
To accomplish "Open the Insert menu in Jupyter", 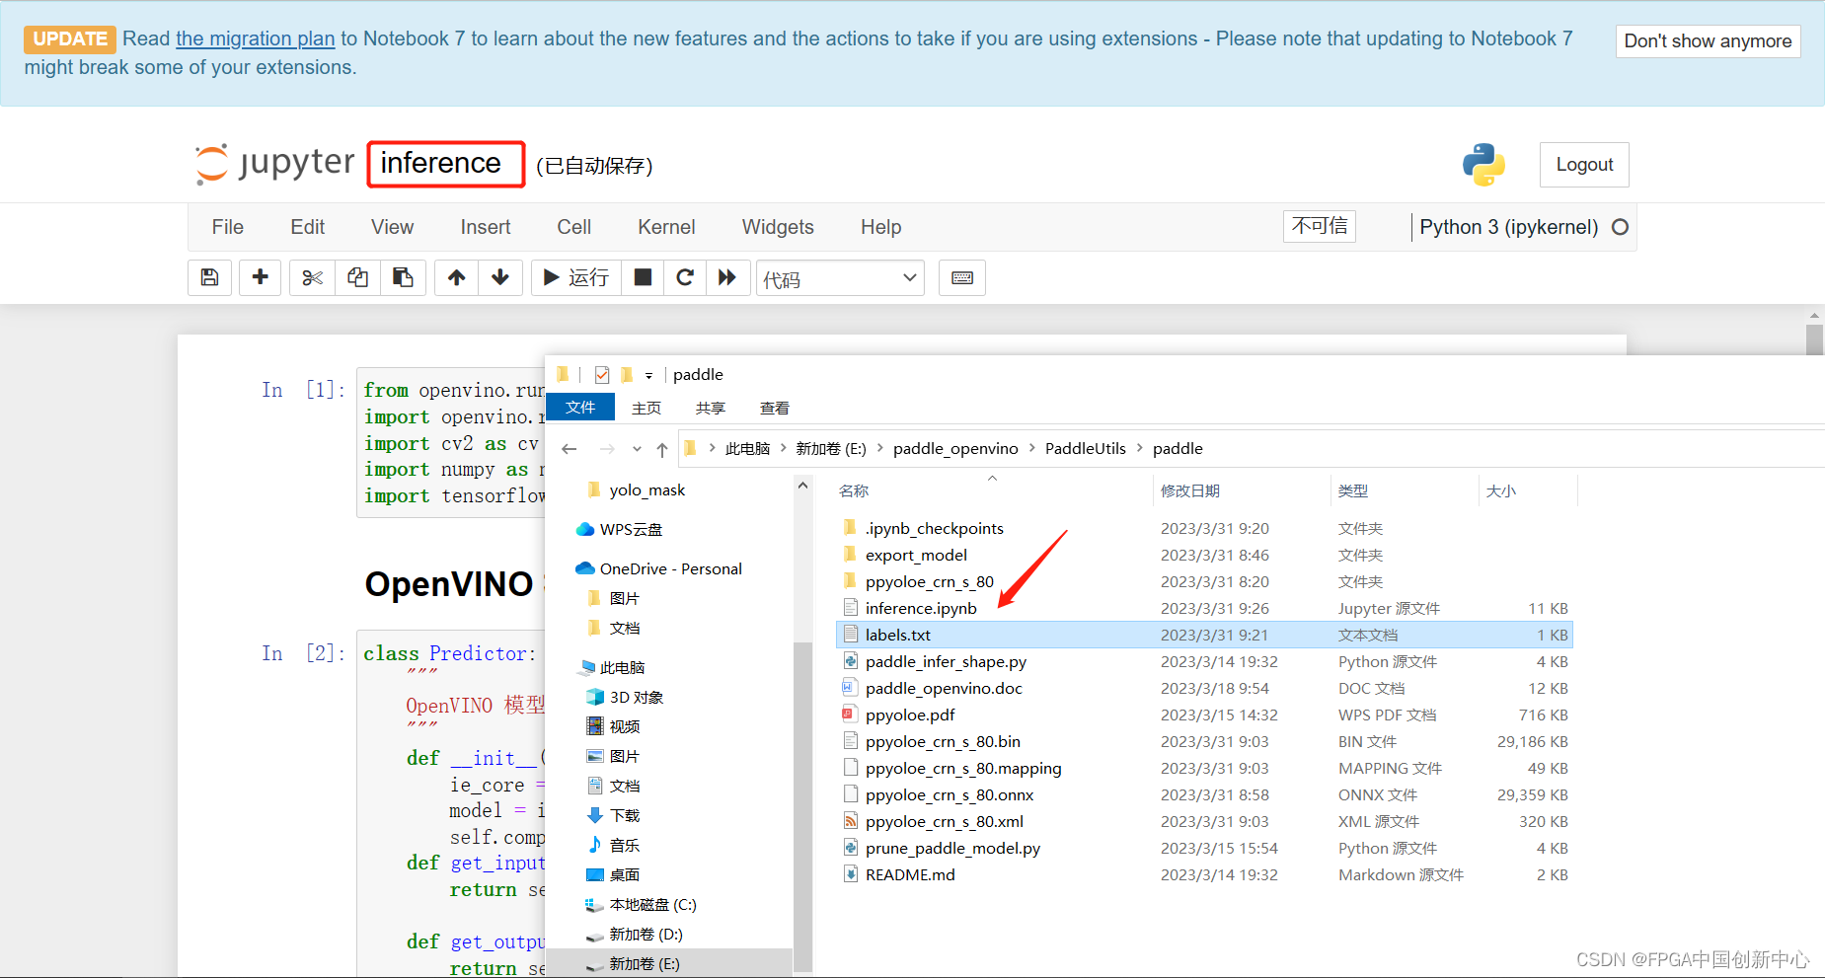I will point(486,227).
